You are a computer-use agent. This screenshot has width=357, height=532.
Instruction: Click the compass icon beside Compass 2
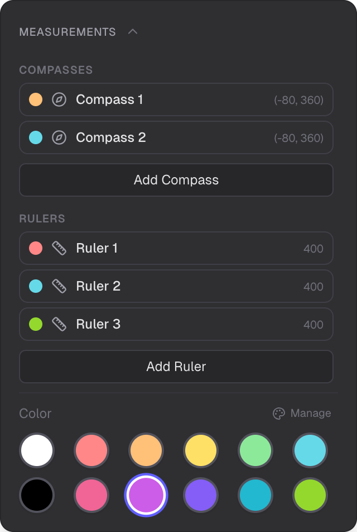click(x=59, y=137)
